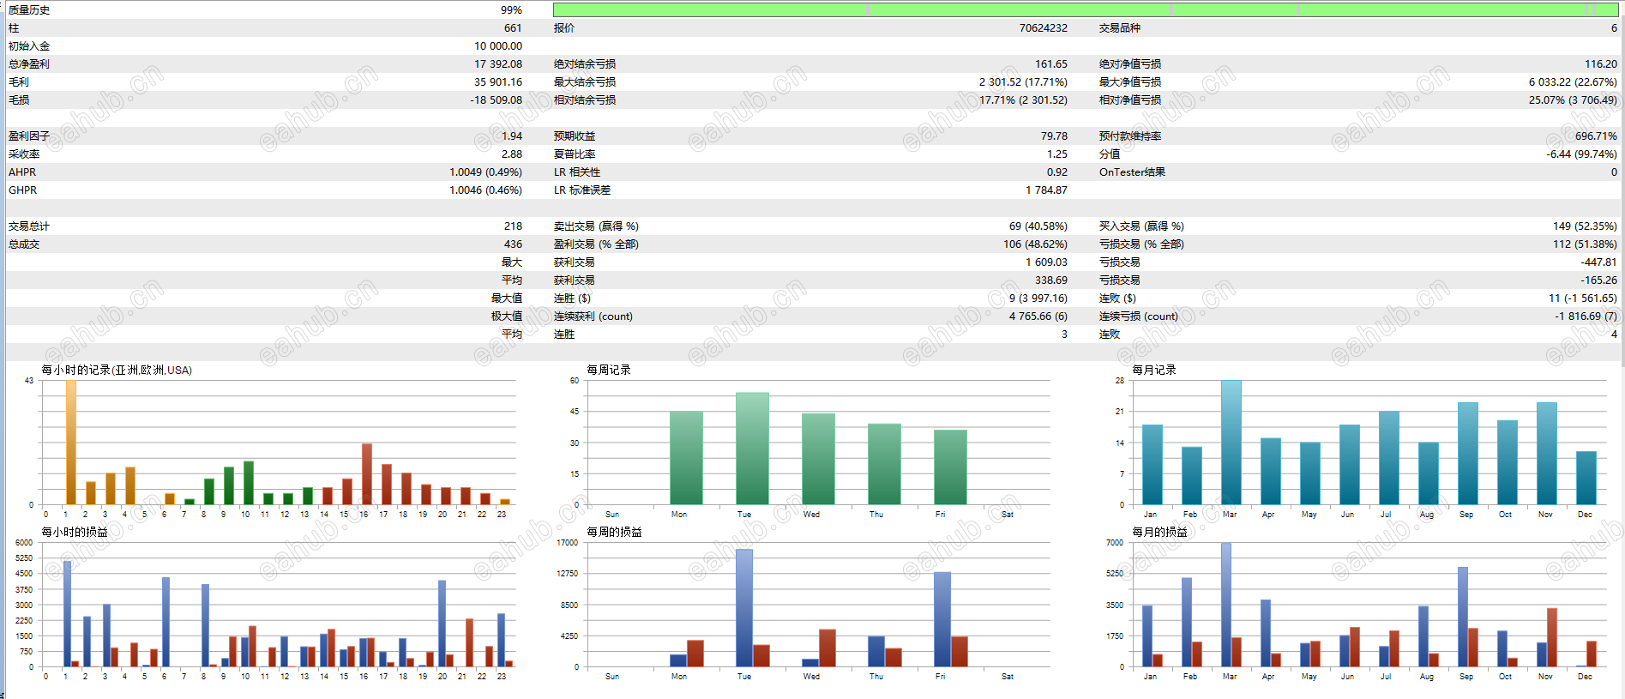Click the 柱 value 661
This screenshot has width=1625, height=699.
(x=513, y=28)
